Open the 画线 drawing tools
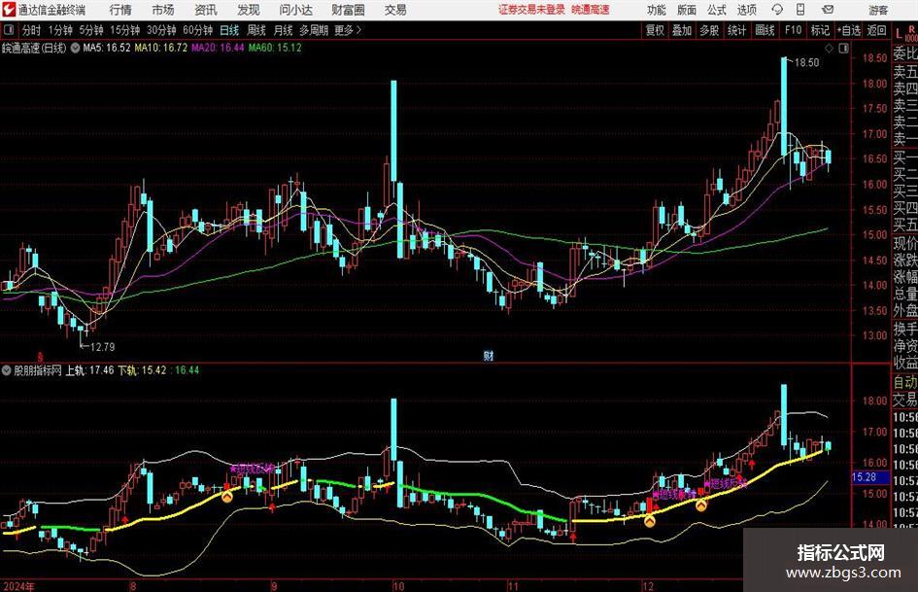The width and height of the screenshot is (918, 592). point(765,30)
